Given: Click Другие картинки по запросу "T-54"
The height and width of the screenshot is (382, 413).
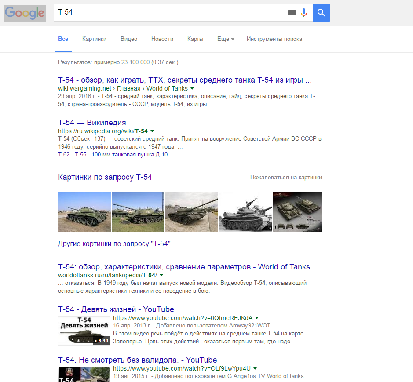Looking at the screenshot, I should (114, 244).
